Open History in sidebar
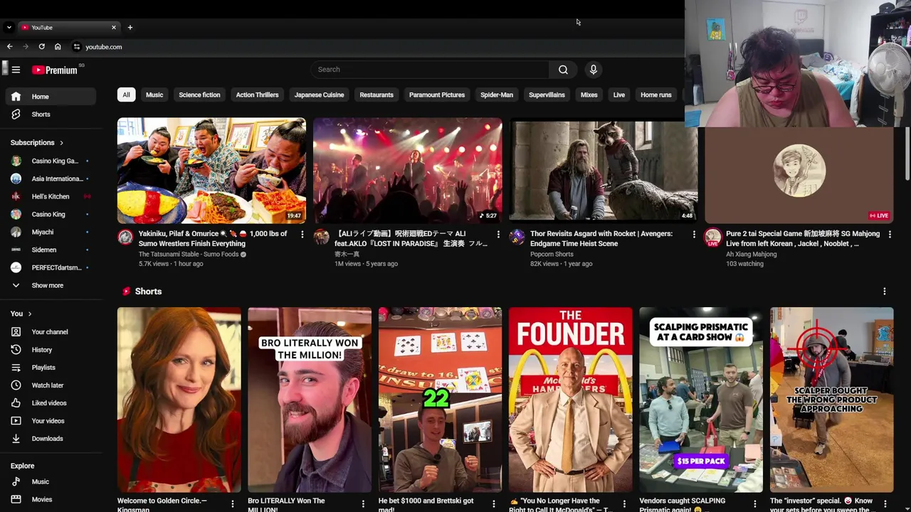911x512 pixels. 50,350
